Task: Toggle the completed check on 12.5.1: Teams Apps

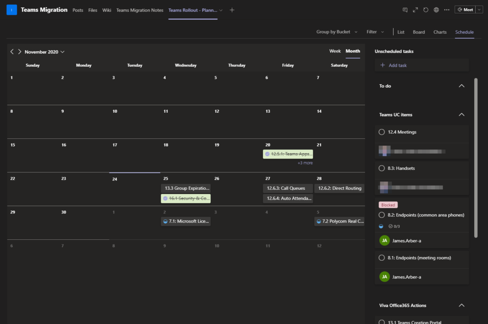Action: click(267, 154)
